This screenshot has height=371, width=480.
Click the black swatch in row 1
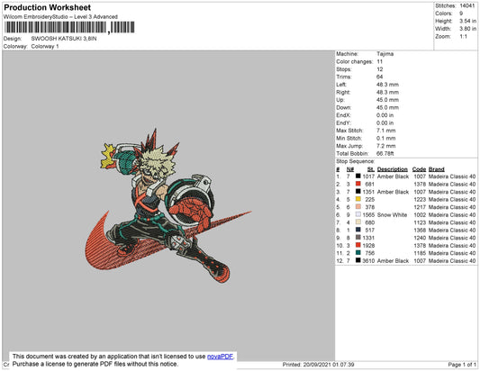[358, 176]
